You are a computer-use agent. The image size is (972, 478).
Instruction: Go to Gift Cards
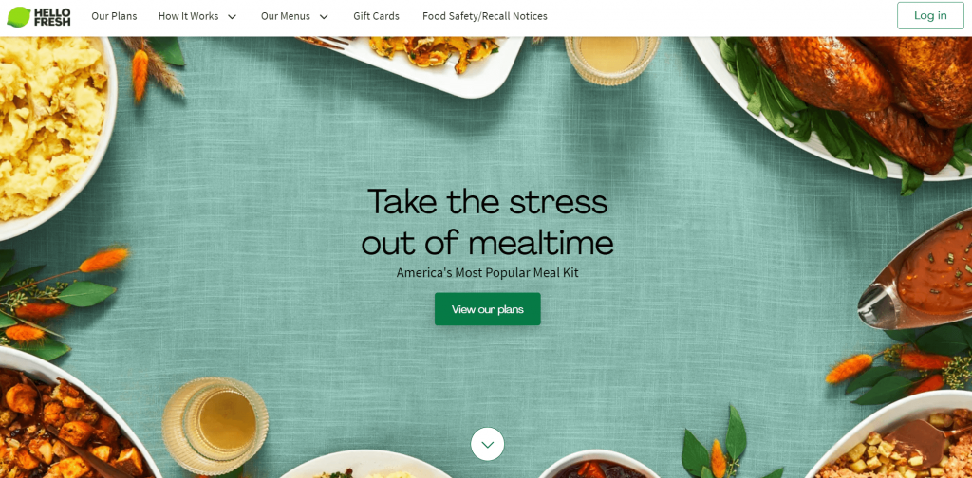(x=376, y=16)
